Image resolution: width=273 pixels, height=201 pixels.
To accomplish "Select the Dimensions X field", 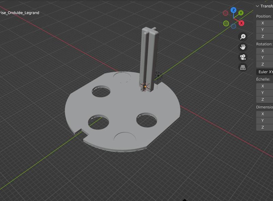I will tap(265, 114).
